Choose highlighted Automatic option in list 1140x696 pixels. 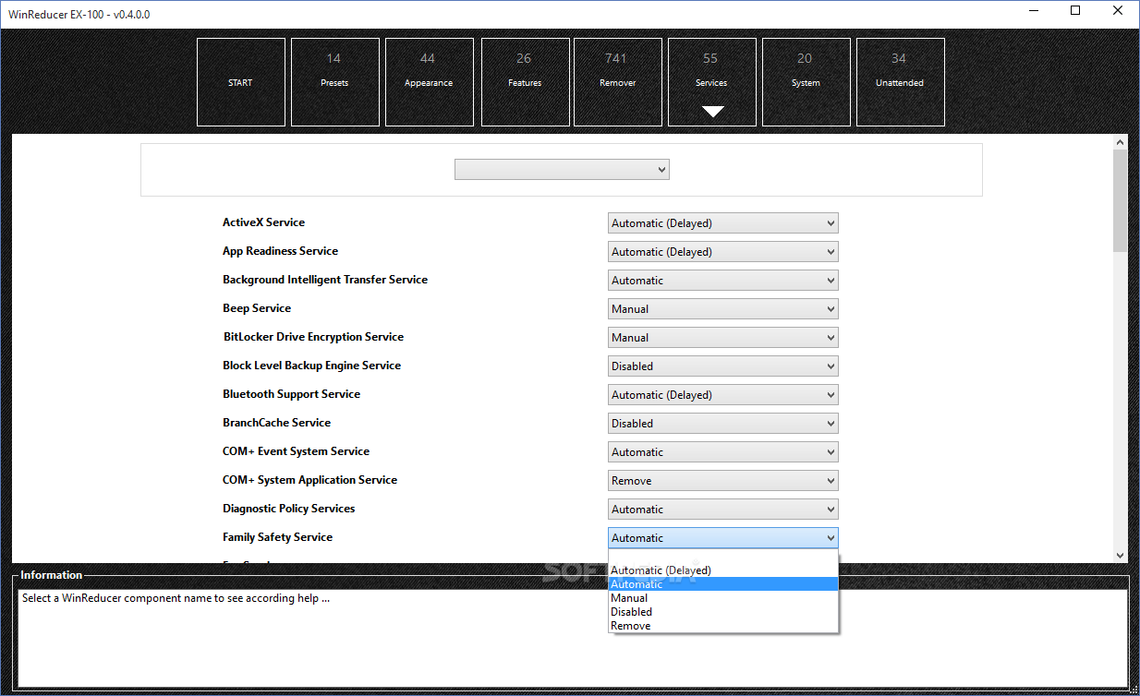(x=723, y=584)
